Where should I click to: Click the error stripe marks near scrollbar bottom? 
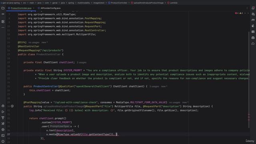click(249, 118)
